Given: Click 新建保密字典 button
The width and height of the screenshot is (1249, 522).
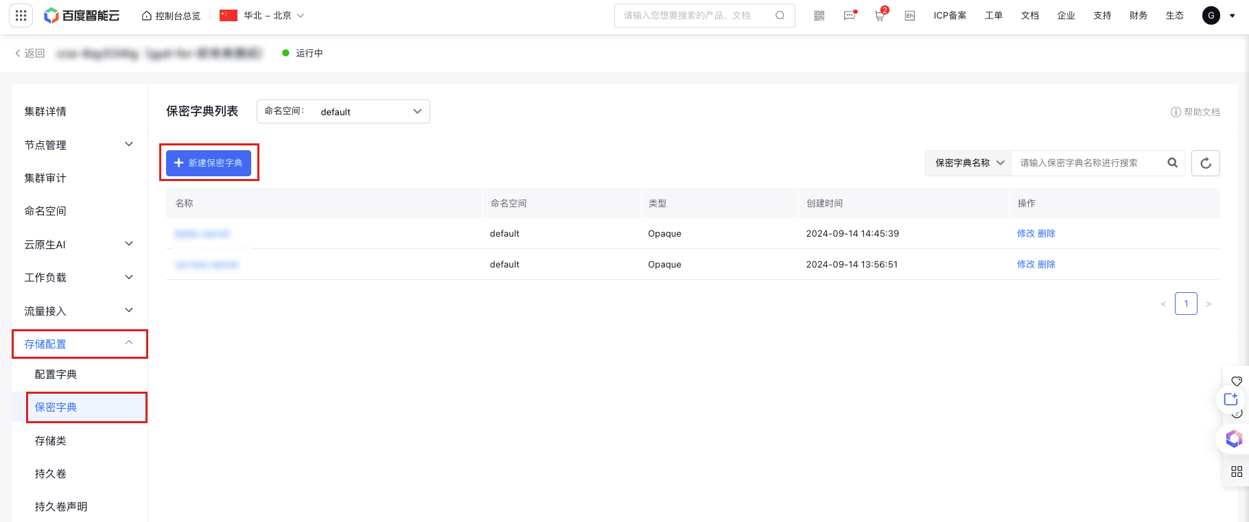Looking at the screenshot, I should click(209, 163).
